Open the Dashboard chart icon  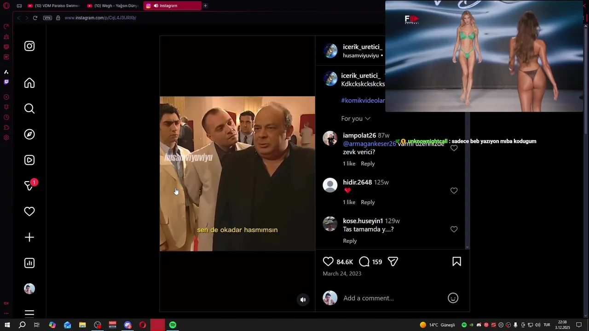pos(29,263)
